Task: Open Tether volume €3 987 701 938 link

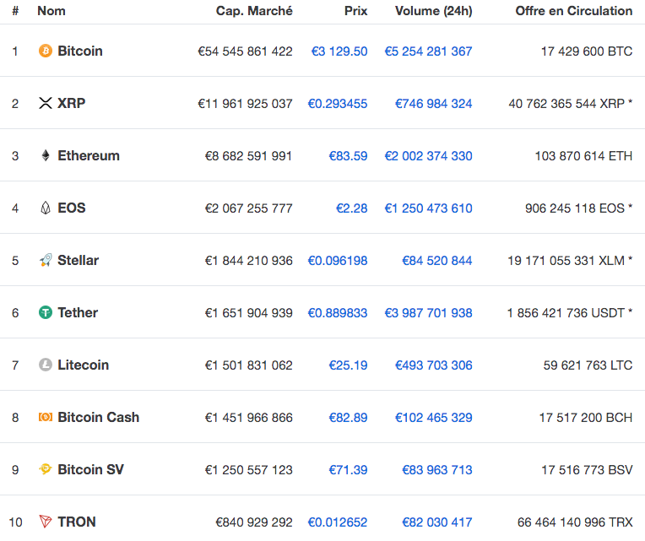Action: tap(428, 313)
